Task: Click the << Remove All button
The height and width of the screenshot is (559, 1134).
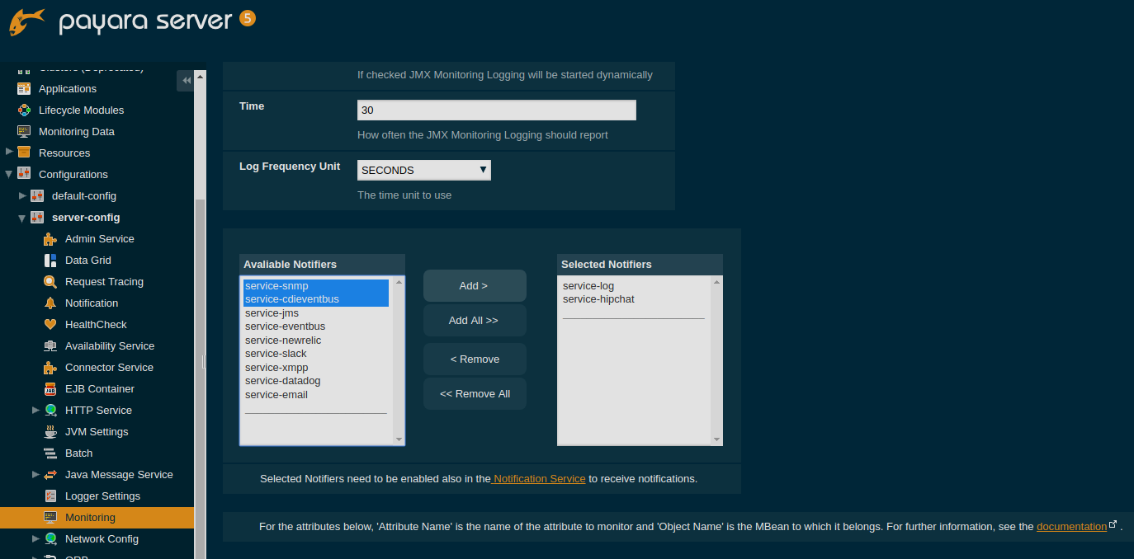Action: tap(475, 393)
